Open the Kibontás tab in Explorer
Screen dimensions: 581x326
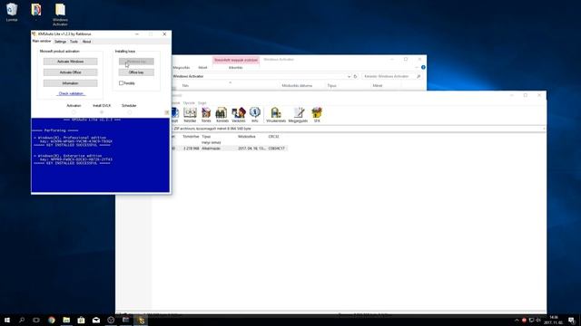[235, 68]
